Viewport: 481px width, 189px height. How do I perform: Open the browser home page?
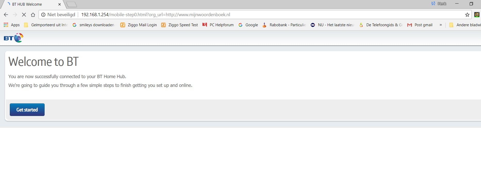33,15
